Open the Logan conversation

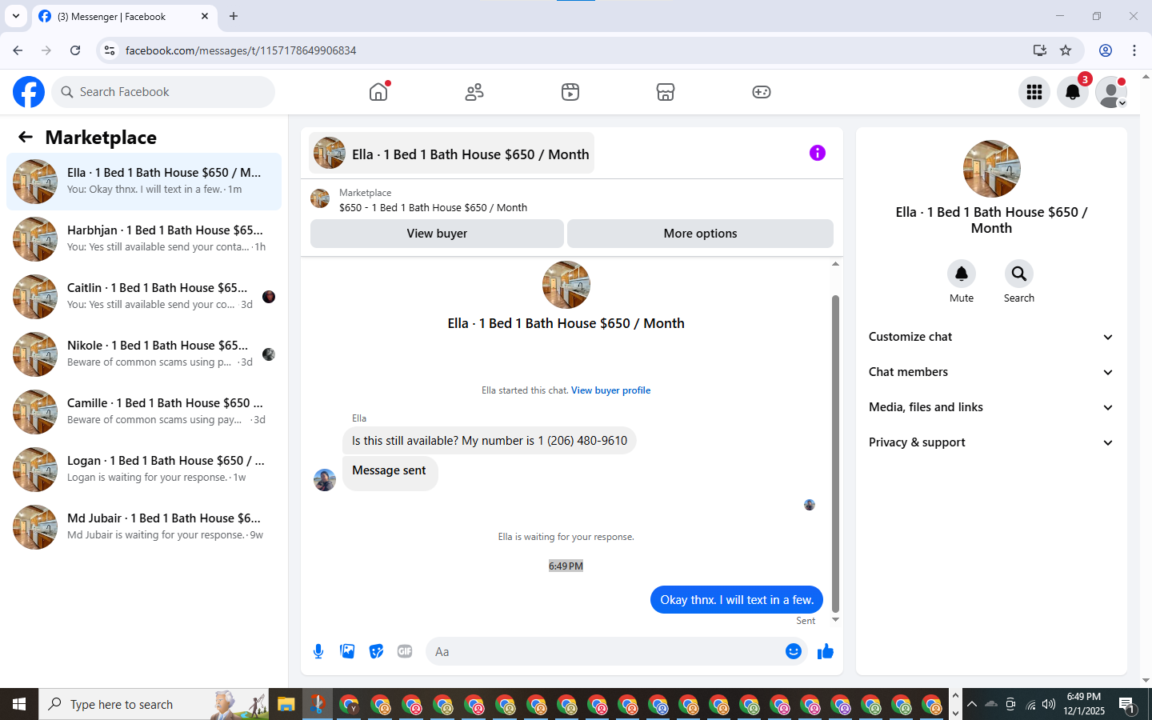click(144, 470)
